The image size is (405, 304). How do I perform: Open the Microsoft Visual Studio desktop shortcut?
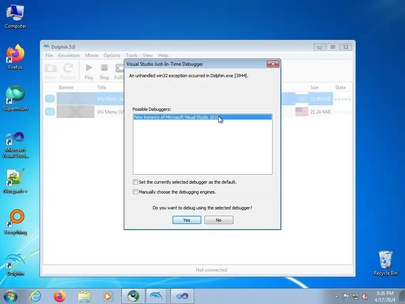click(15, 145)
